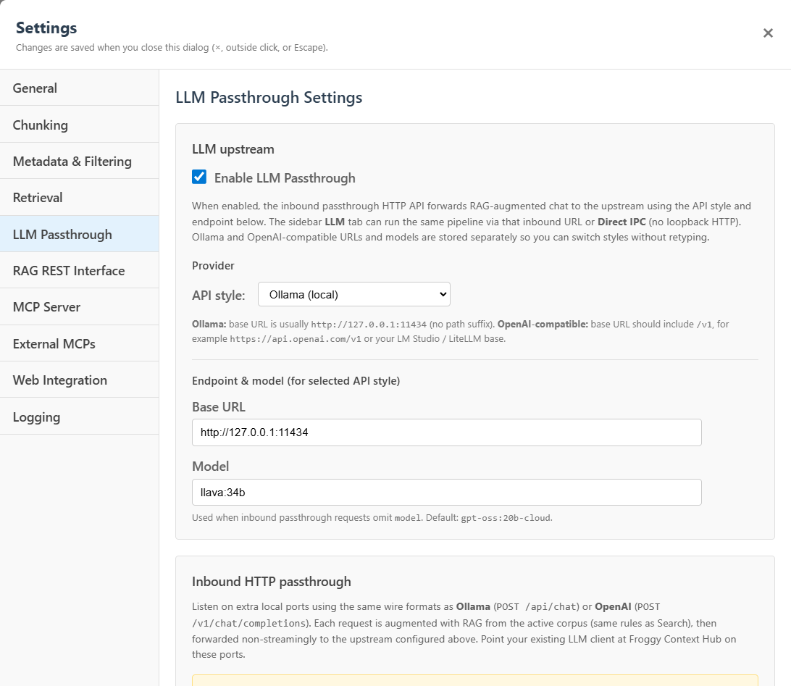Screen dimensions: 791x686
Task: Close the Settings dialog with the X
Action: click(x=768, y=33)
